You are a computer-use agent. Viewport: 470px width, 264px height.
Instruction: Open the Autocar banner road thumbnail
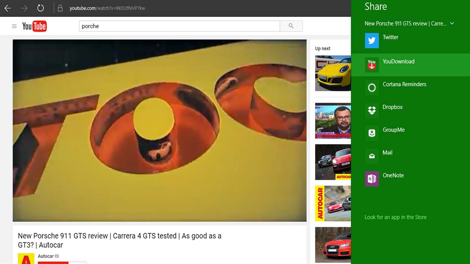(333, 203)
